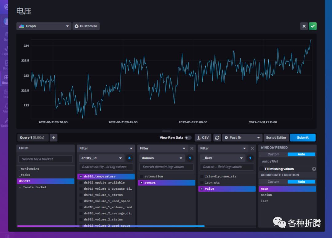Check the ds918_volume_1_used_space tag value
332x238 pixels.
(x=106, y=201)
